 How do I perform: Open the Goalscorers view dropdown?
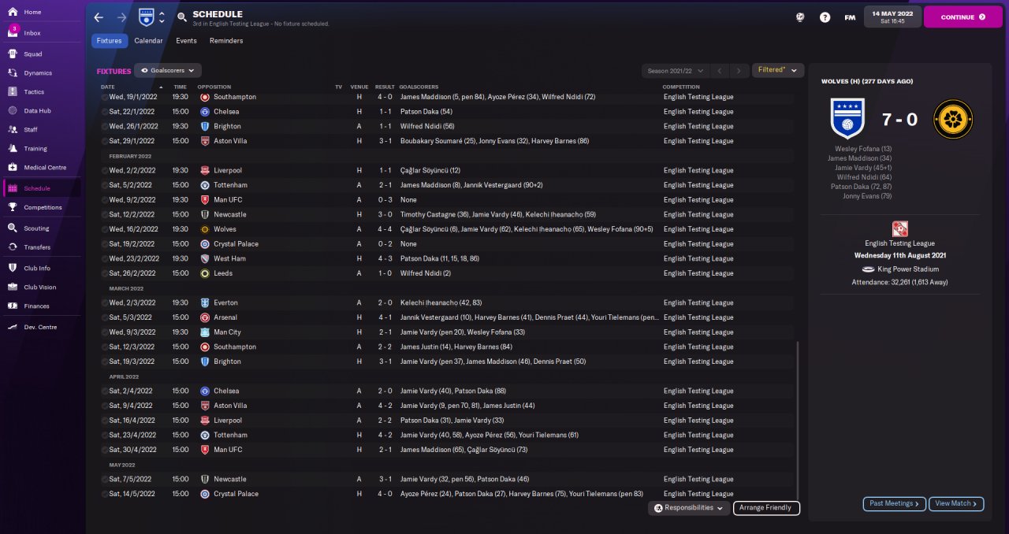coord(168,70)
